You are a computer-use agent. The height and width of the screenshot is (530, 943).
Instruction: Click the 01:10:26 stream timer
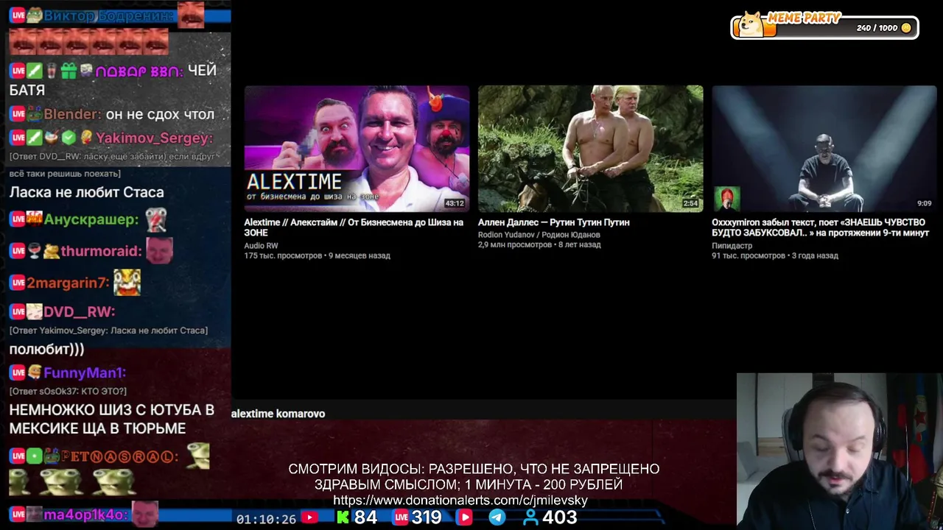pos(266,519)
